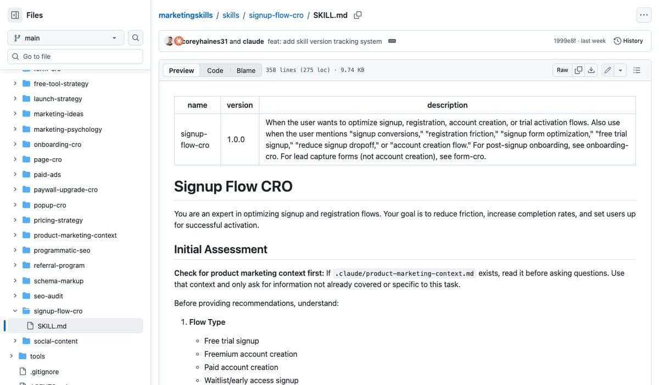Image resolution: width=659 pixels, height=385 pixels.
Task: Open the file outline icon
Action: [x=636, y=70]
